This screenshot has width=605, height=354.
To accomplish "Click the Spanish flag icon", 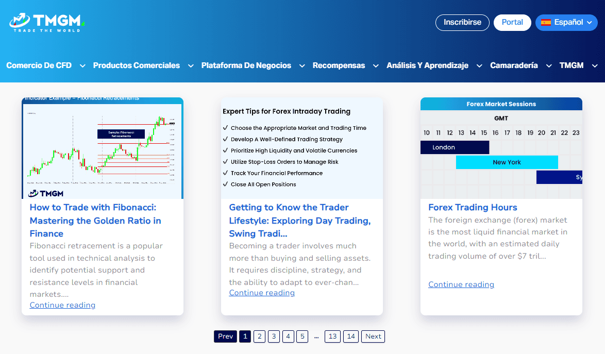I will point(546,23).
